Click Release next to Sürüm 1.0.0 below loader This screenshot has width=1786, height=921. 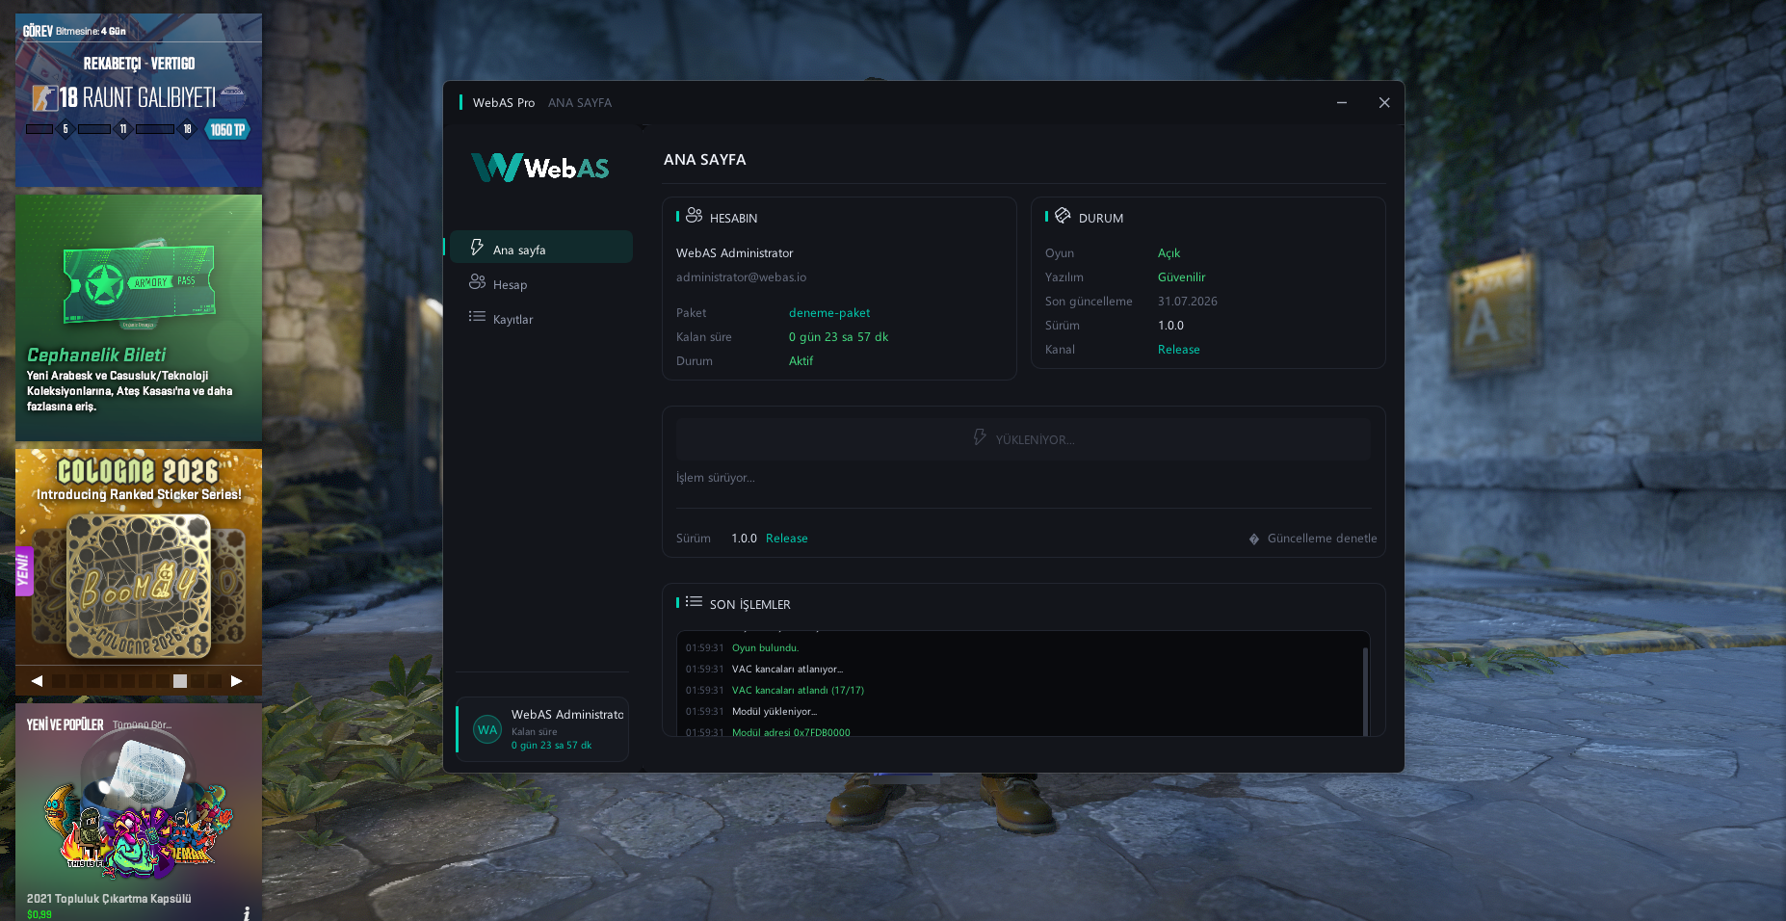(787, 539)
